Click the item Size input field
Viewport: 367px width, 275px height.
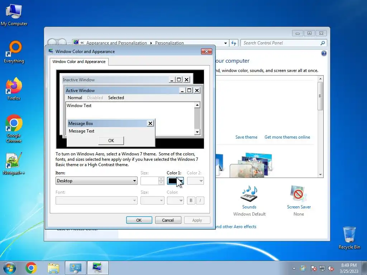pos(149,181)
